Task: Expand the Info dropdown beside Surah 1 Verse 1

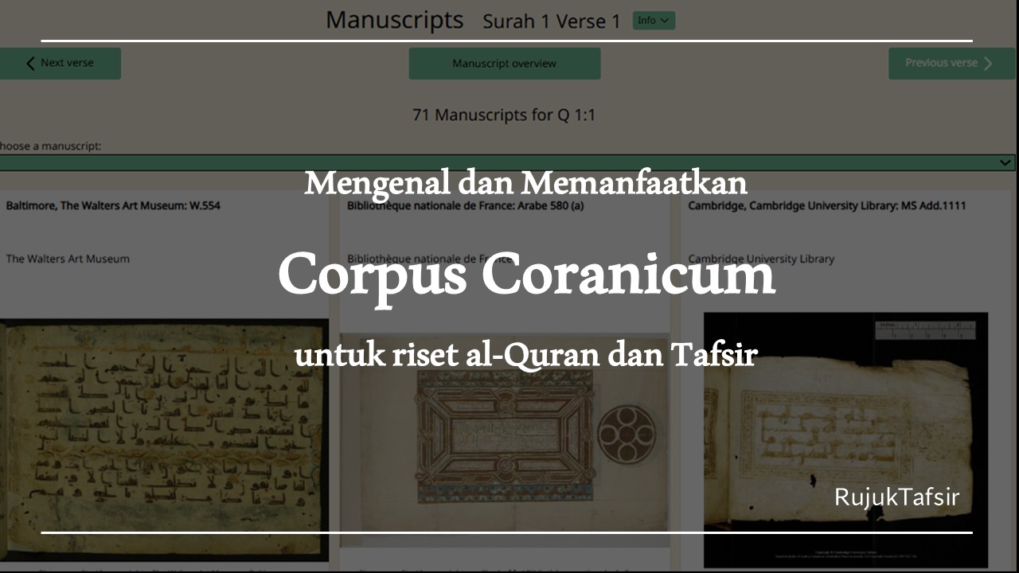Action: point(654,21)
